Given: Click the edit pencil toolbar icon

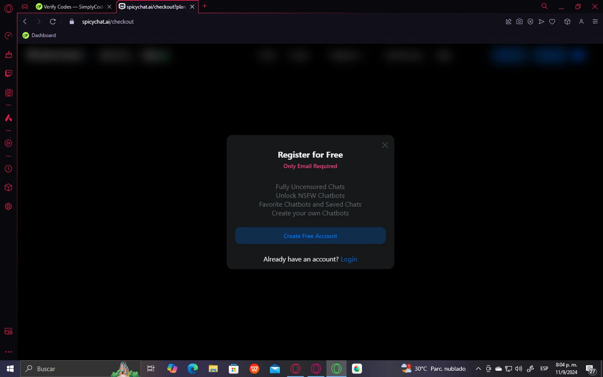Looking at the screenshot, I should tap(509, 22).
